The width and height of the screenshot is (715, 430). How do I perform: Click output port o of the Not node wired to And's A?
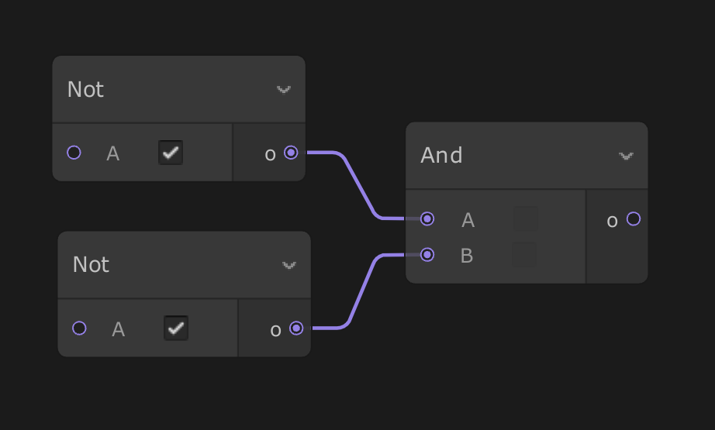pos(291,153)
